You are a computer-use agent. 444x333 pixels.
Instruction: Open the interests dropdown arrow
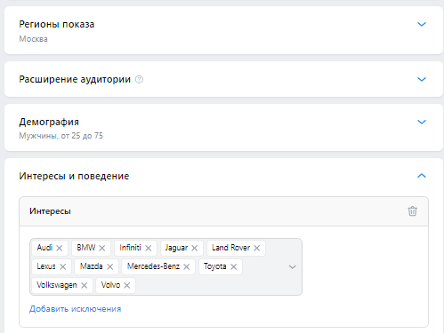click(x=292, y=267)
